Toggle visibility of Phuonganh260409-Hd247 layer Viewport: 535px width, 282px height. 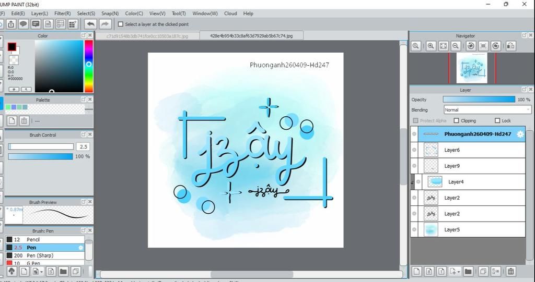coord(414,134)
